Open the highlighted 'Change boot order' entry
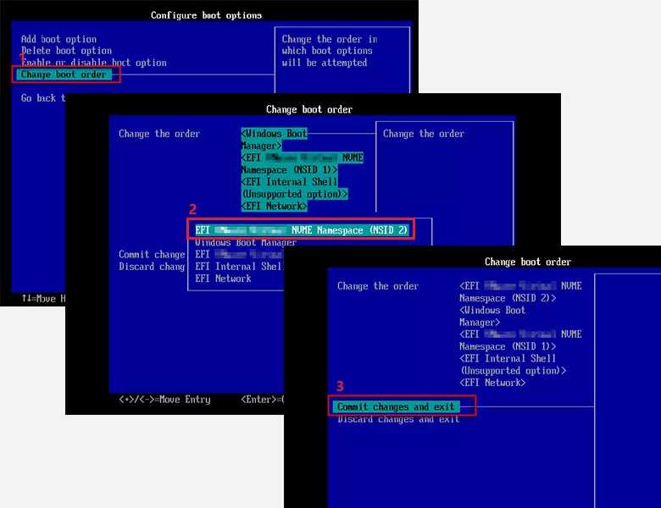 tap(64, 75)
